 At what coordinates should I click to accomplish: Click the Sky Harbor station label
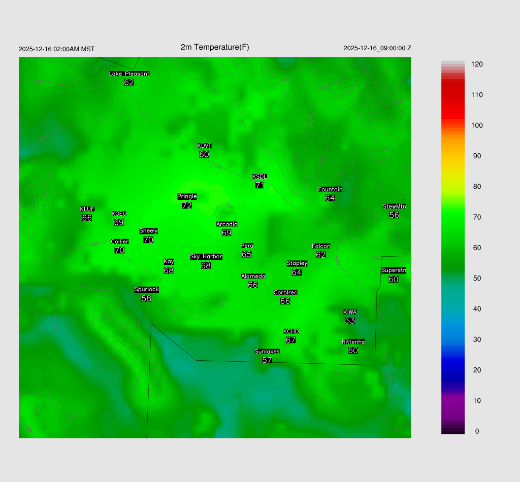(206, 257)
